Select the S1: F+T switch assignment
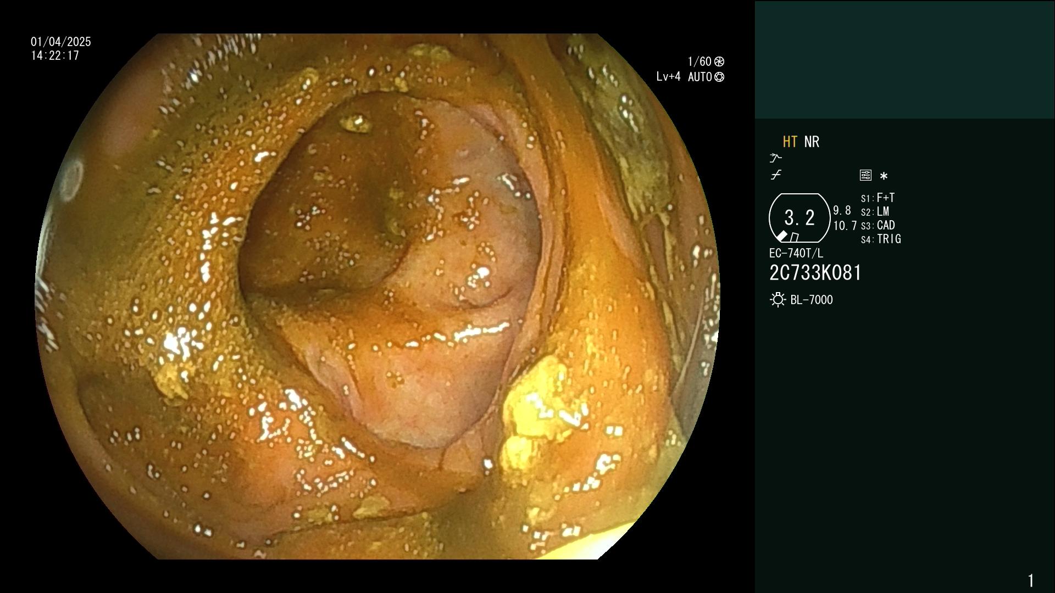This screenshot has height=593, width=1055. click(x=878, y=198)
